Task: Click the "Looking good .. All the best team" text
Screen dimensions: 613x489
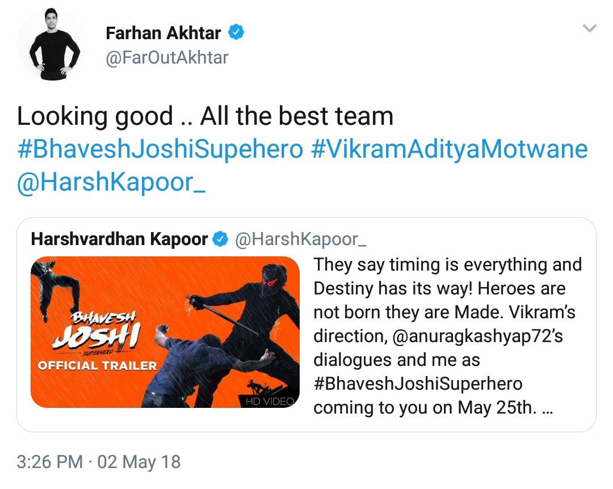Action: point(205,116)
